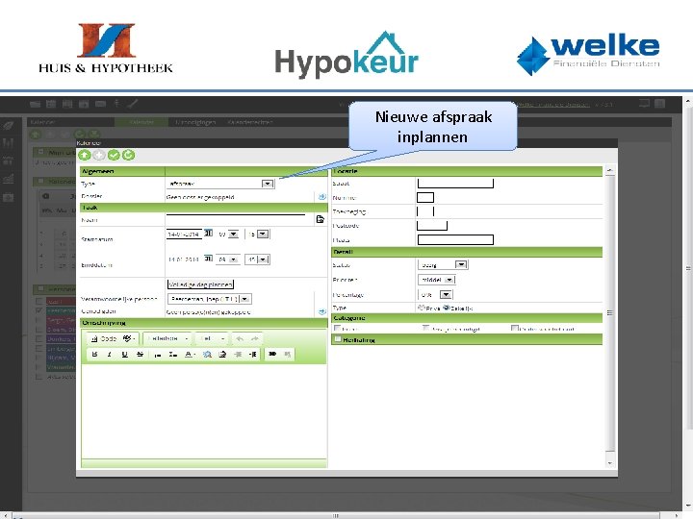Select the Zakelijk radio button
693x519 pixels.
446,308
